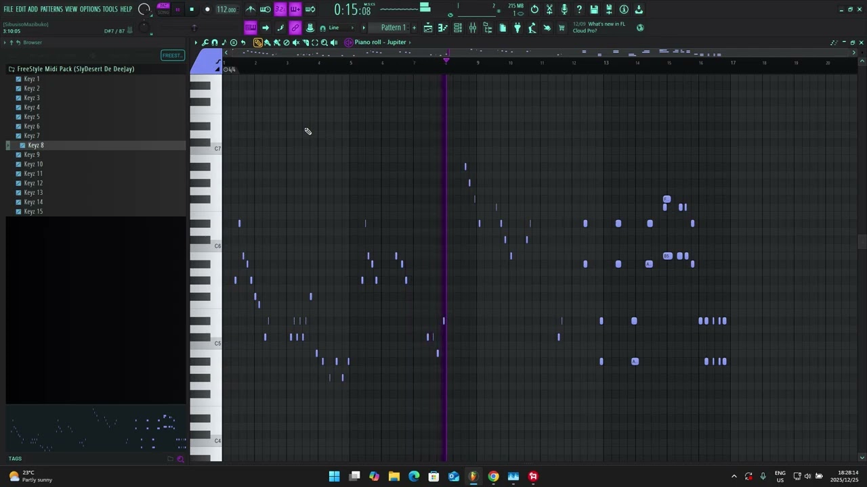The height and width of the screenshot is (487, 867).
Task: Open the Mixer window from toolbar
Action: coord(473,28)
